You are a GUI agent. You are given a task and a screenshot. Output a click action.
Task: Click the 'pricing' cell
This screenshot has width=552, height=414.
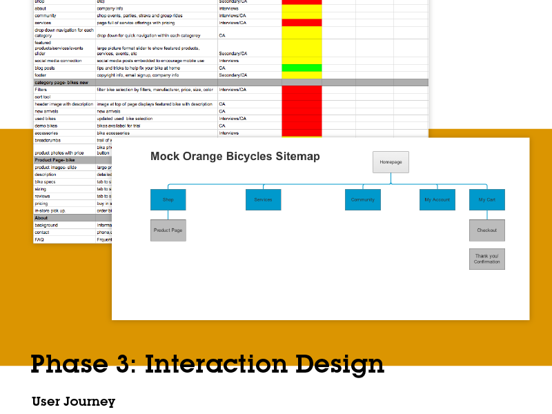(64, 204)
